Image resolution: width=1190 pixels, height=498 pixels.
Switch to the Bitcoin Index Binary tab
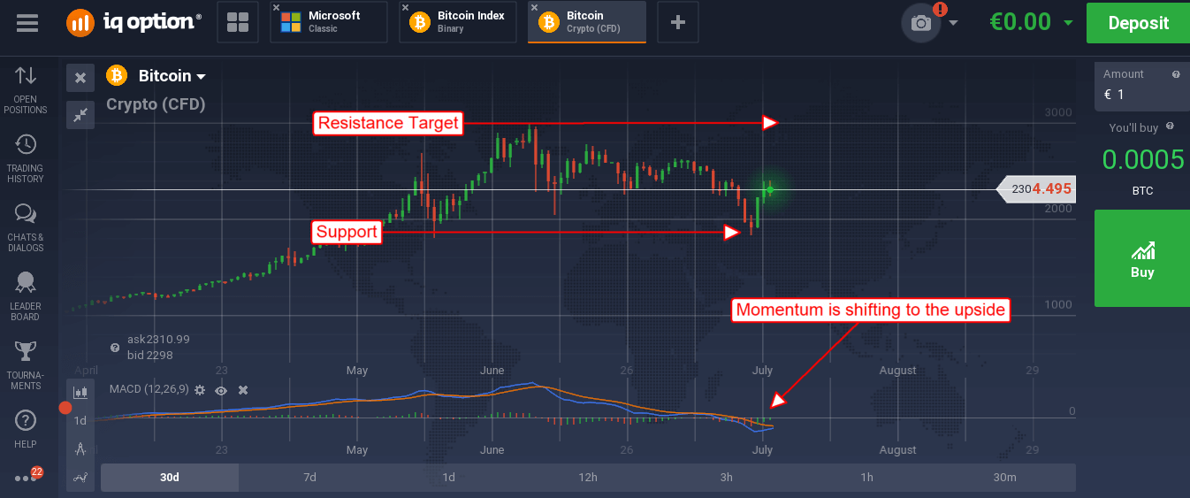[x=458, y=22]
